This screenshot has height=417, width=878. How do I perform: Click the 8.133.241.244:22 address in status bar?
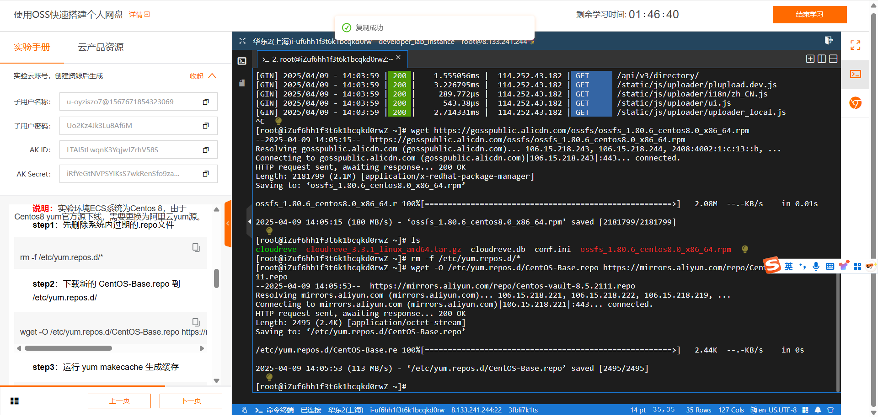pos(476,410)
